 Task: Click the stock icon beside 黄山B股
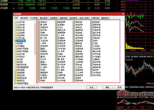[x=91, y=51]
